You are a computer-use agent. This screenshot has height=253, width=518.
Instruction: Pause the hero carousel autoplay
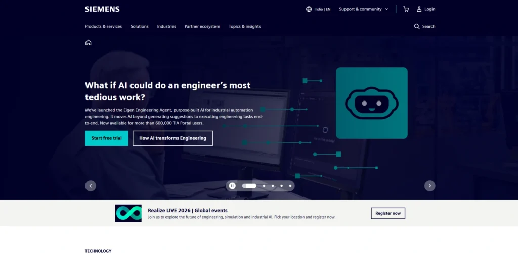232,186
